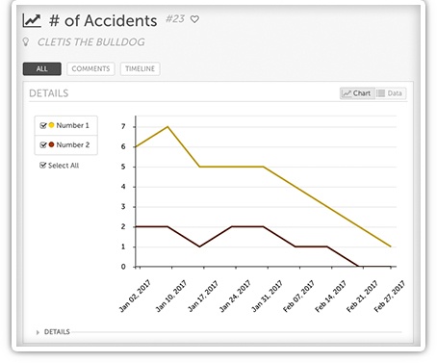
Task: Toggle the Select All checkbox
Action: point(42,166)
